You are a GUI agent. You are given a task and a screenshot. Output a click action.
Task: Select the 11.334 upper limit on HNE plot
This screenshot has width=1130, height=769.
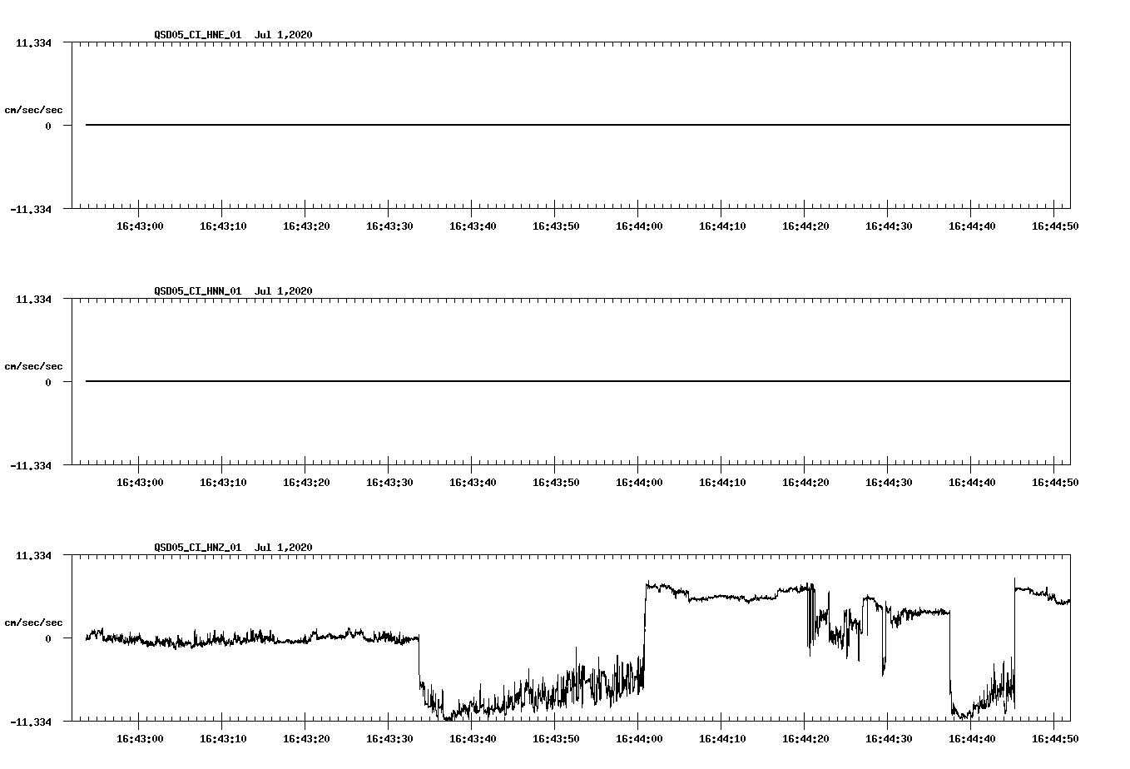[33, 42]
